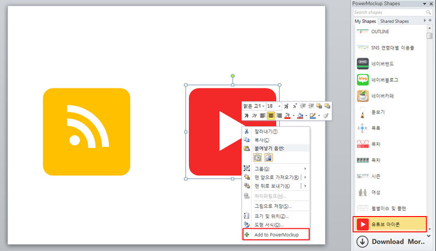Select the 네이버밴드 BAND shape

363,63
